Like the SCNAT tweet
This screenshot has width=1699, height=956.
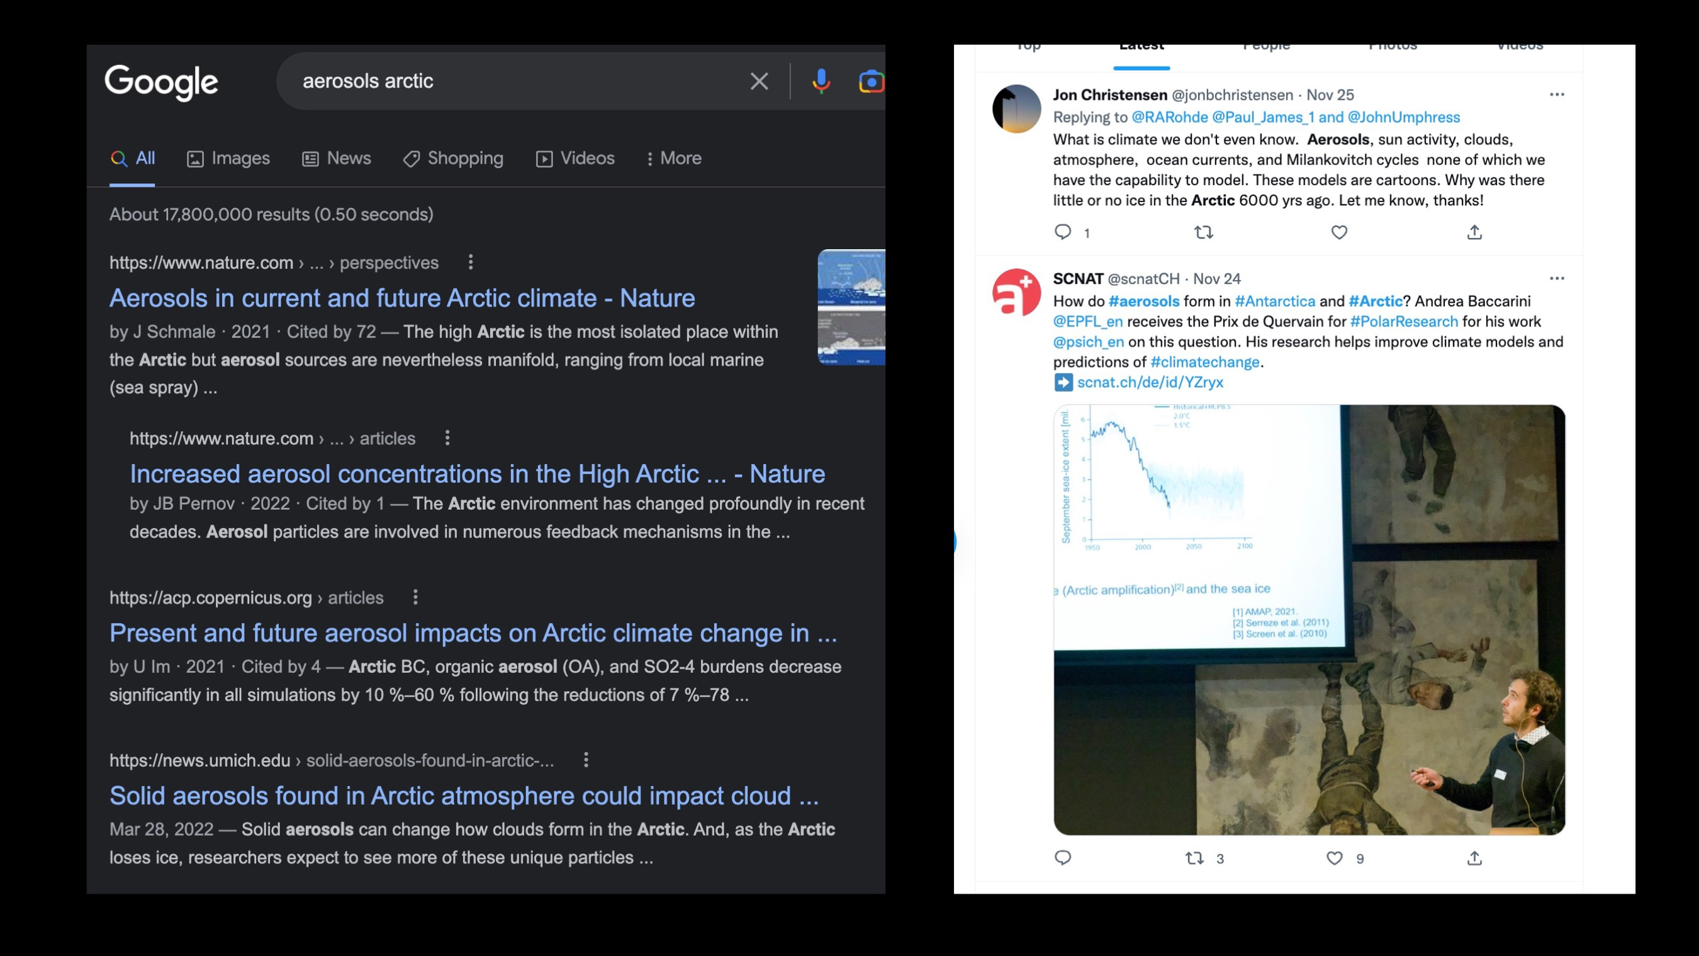pyautogui.click(x=1334, y=858)
